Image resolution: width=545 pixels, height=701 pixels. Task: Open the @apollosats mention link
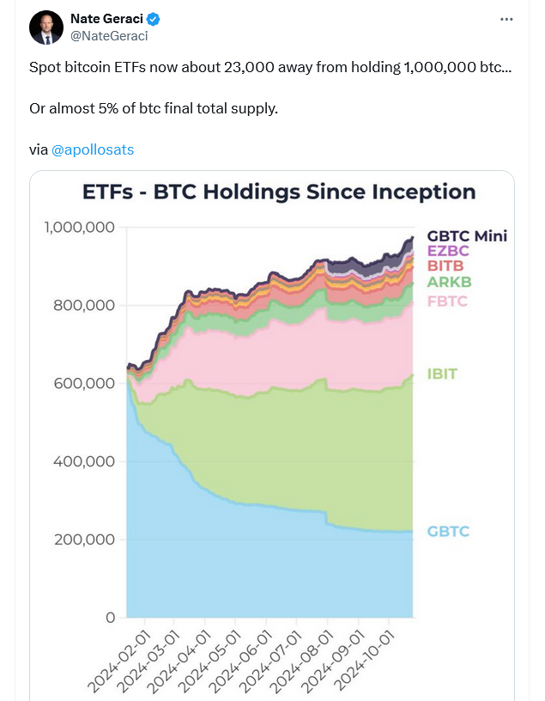95,149
